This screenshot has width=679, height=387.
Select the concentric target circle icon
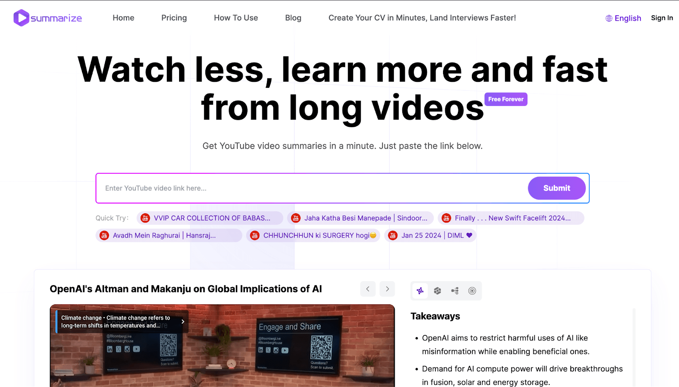click(472, 291)
